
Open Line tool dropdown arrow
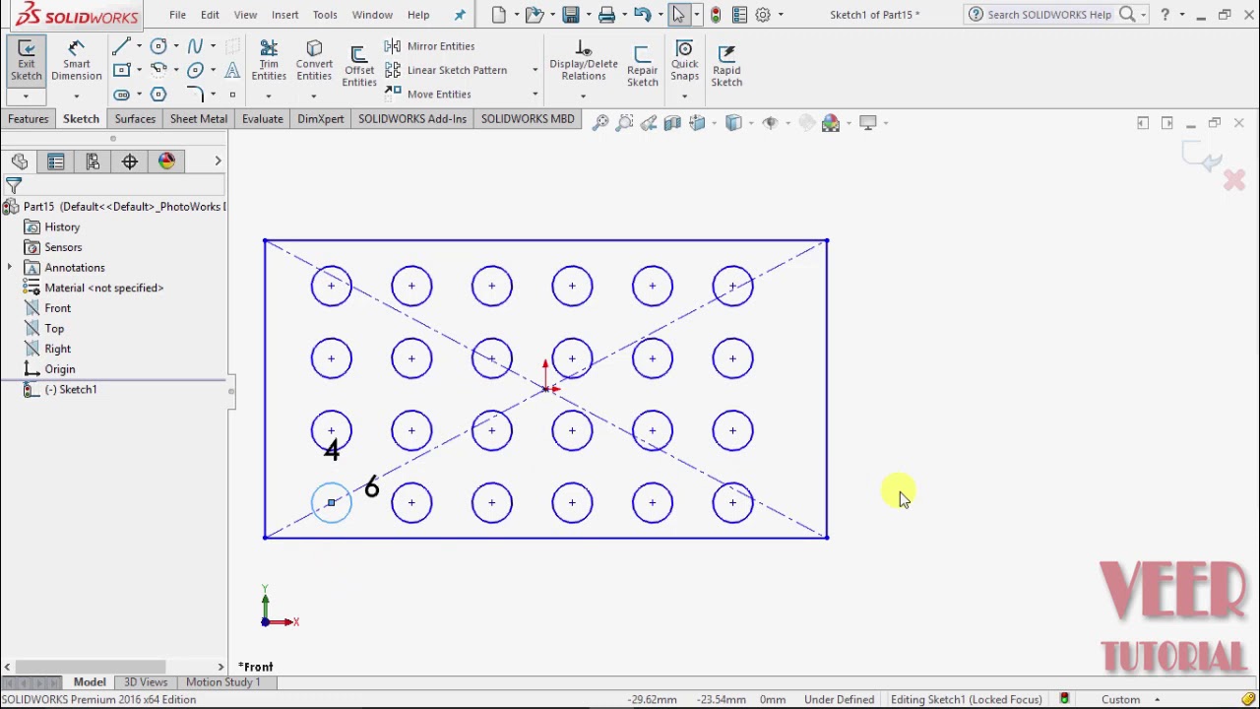[139, 46]
